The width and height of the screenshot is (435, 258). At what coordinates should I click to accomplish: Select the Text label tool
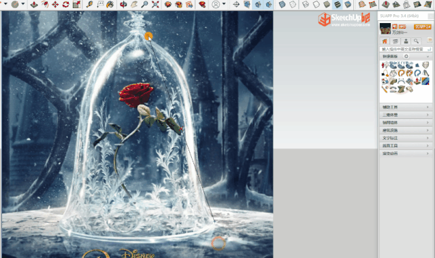tap(100, 5)
